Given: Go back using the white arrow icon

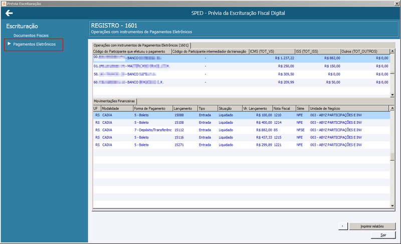Looking at the screenshot, I should [x=9, y=13].
